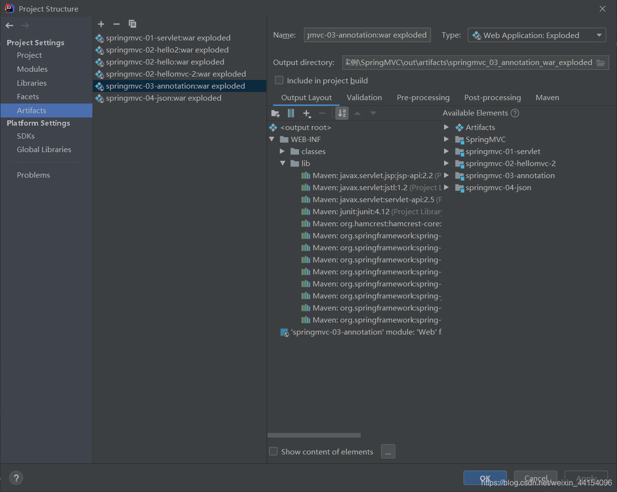
Task: Click the horizontal scrollbar under layout tree
Action: click(314, 435)
